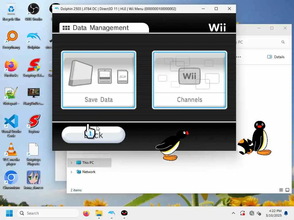Image resolution: width=294 pixels, height=220 pixels.
Task: Open the Channels panel
Action: click(x=189, y=80)
